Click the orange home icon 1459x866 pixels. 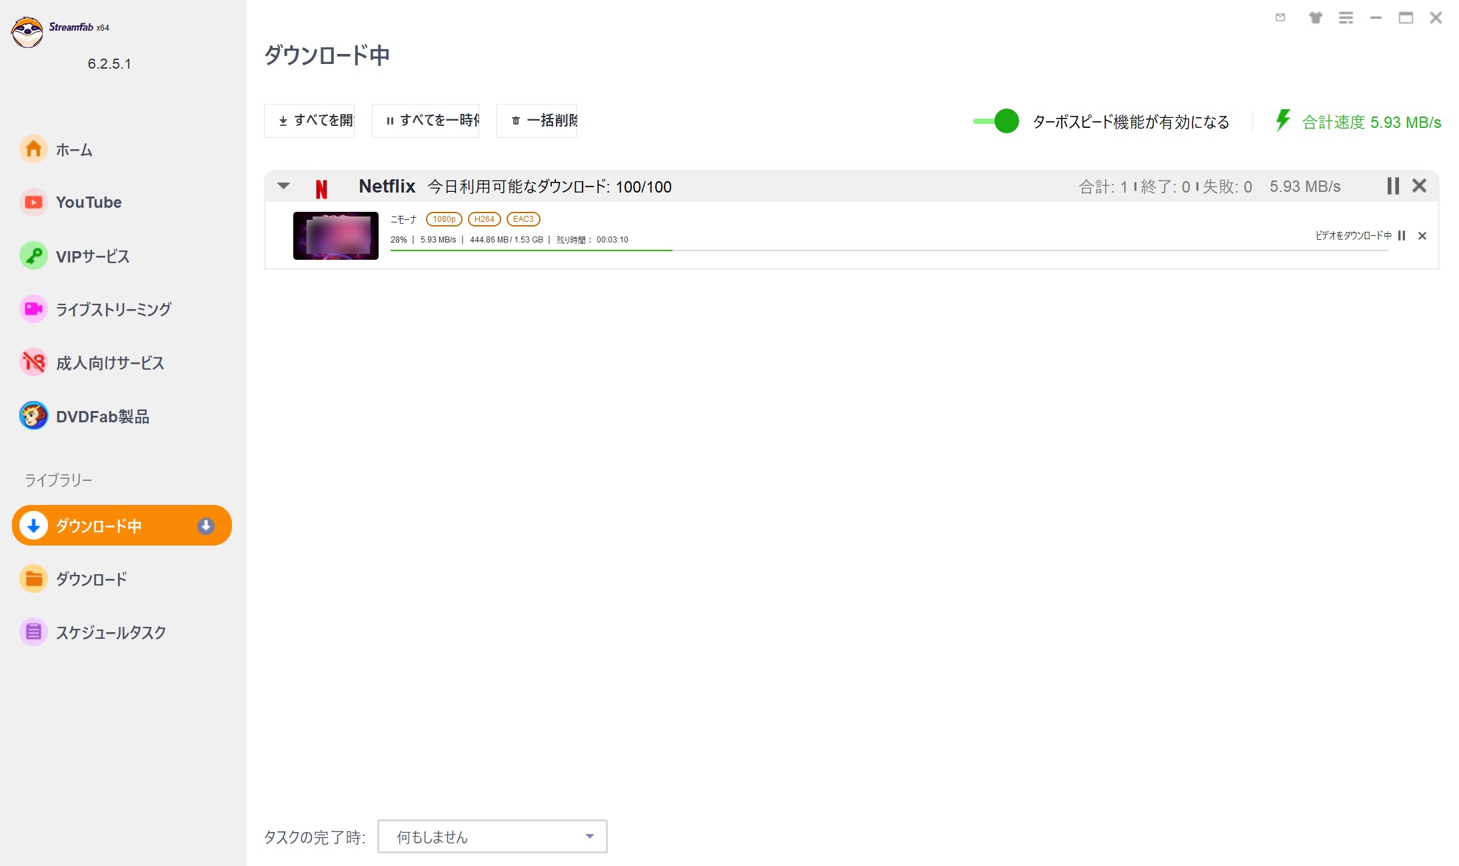(x=33, y=149)
